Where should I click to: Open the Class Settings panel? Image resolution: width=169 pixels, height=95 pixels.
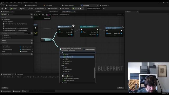click(x=53, y=8)
